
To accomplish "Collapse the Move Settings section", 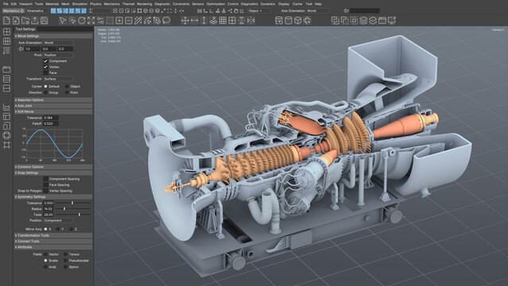I will [x=53, y=36].
